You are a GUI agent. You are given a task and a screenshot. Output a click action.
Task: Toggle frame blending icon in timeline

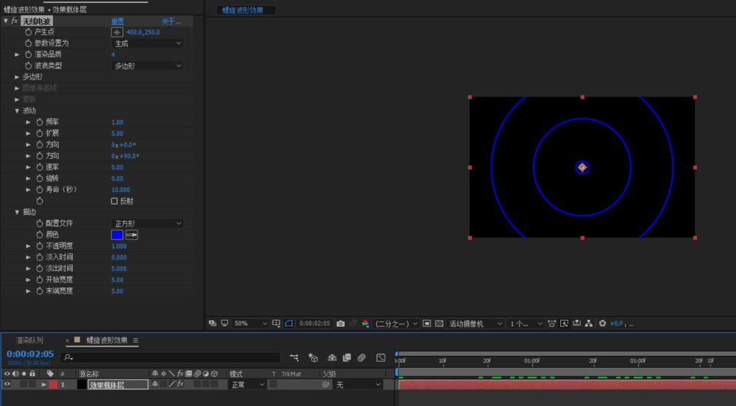(347, 357)
